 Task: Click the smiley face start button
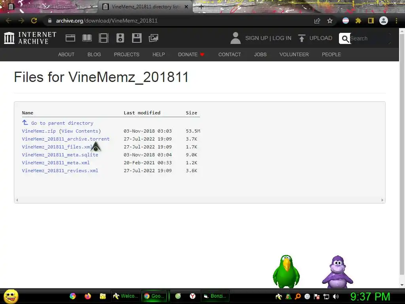[x=11, y=296]
